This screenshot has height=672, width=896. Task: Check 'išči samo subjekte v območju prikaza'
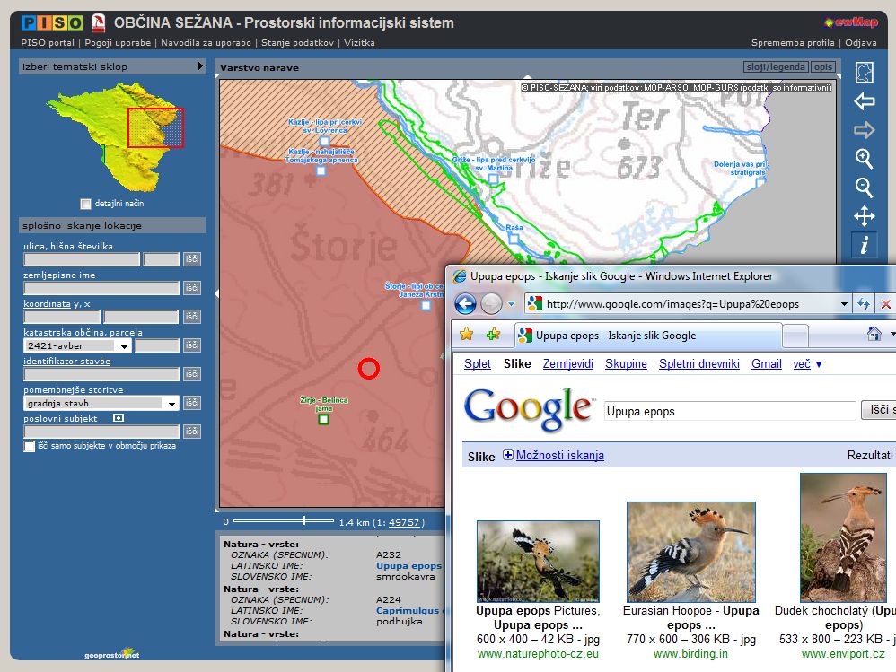click(30, 446)
